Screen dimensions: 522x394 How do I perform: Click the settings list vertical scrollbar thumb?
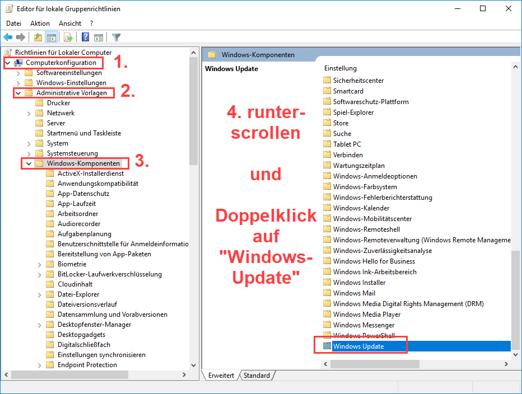pyautogui.click(x=515, y=300)
